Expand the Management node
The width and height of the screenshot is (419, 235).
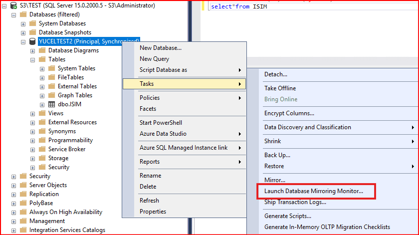[14, 221]
